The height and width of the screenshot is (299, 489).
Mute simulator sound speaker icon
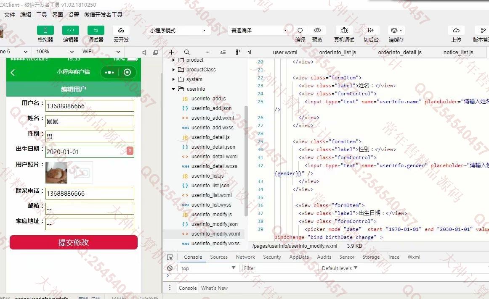pyautogui.click(x=144, y=52)
